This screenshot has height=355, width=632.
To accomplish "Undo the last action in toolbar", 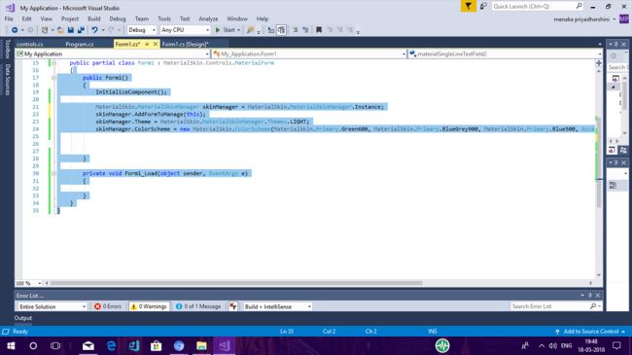I will (94, 30).
